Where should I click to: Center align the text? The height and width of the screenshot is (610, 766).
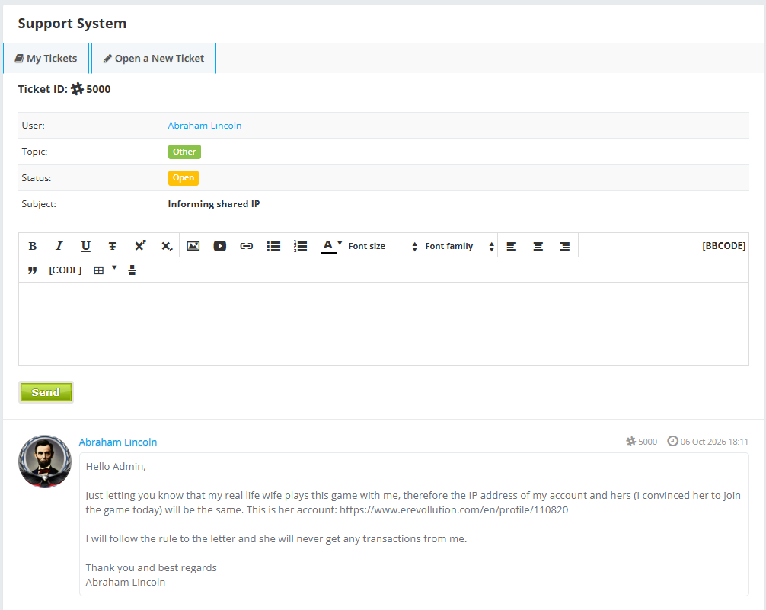pyautogui.click(x=538, y=246)
